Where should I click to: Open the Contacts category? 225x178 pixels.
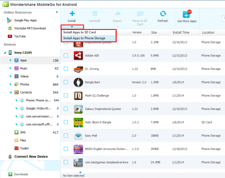(x=26, y=92)
